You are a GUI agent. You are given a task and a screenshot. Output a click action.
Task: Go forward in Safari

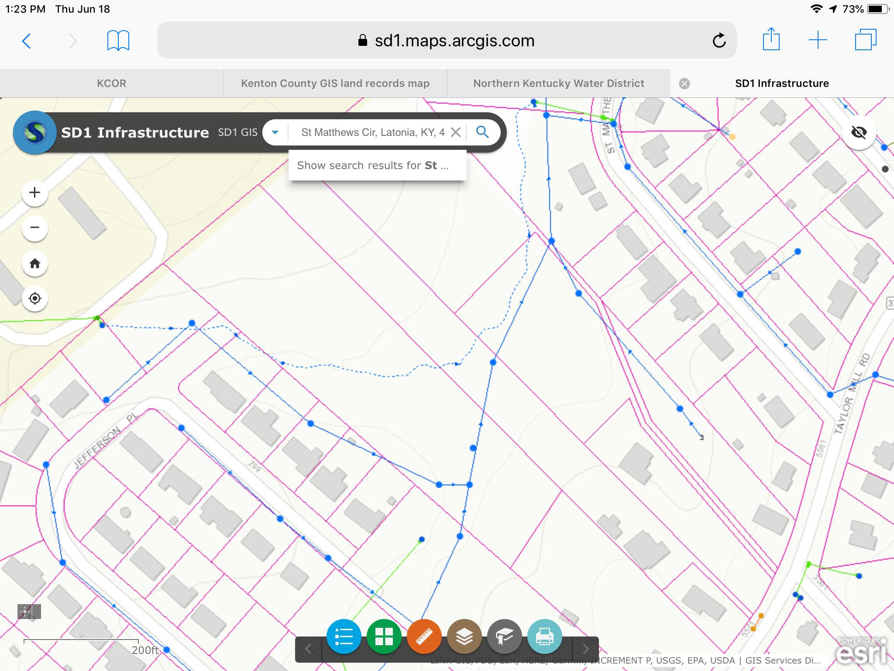[72, 41]
